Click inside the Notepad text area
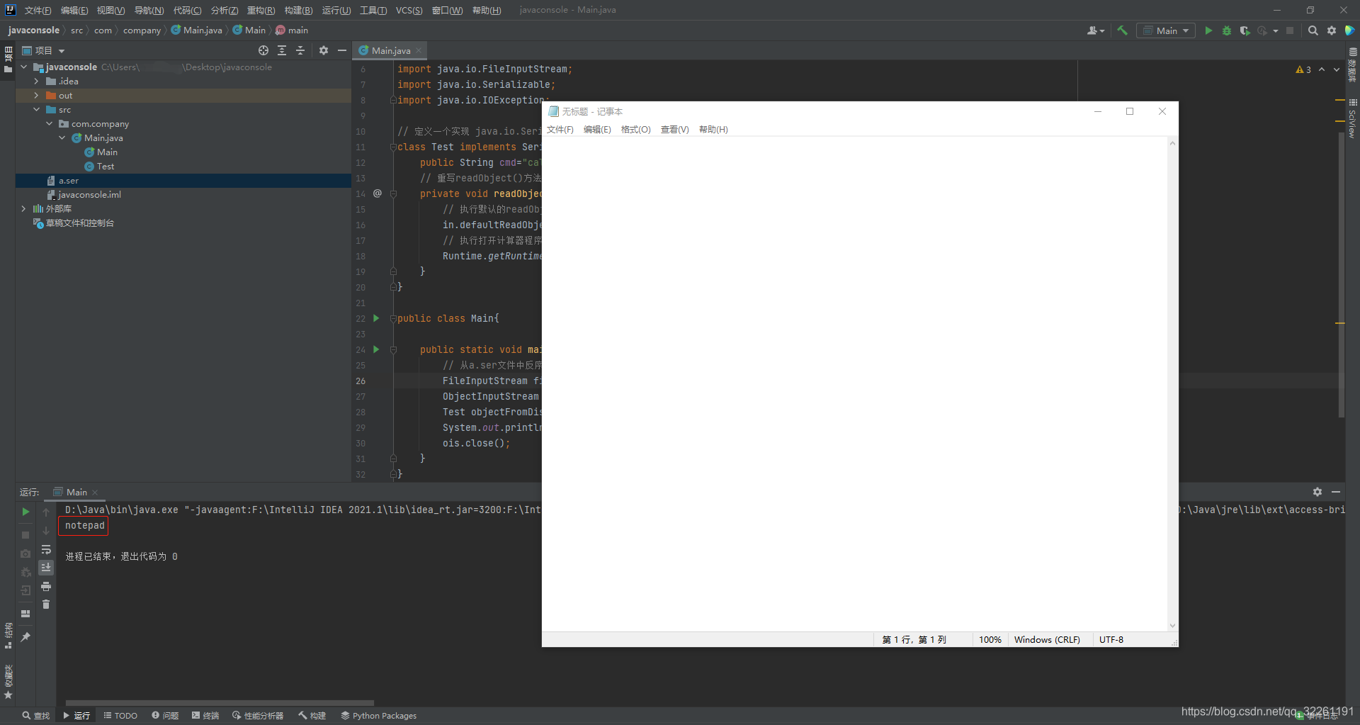 point(854,383)
